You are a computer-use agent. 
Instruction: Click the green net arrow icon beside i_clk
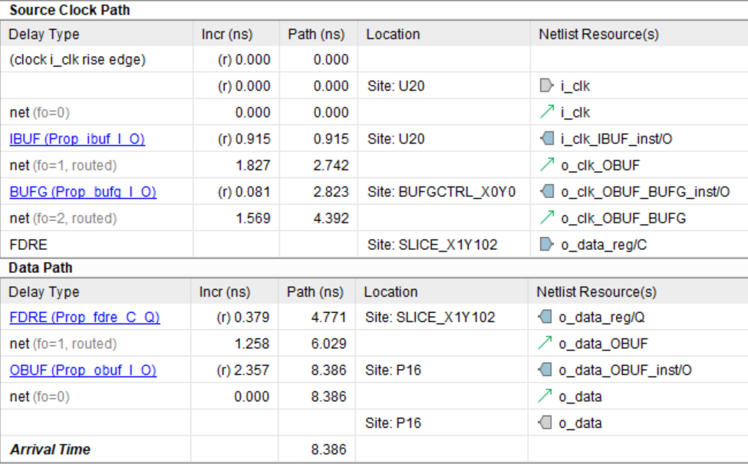point(545,113)
